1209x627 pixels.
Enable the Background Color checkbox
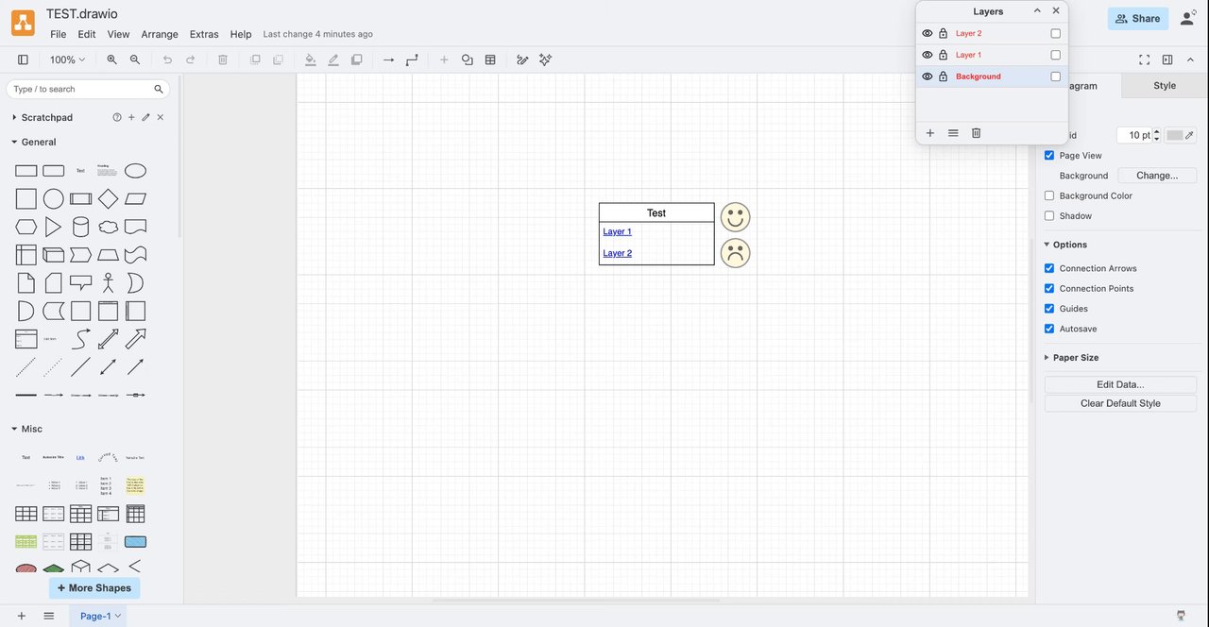pyautogui.click(x=1049, y=195)
